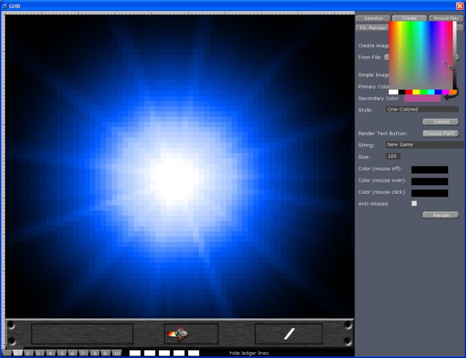Click the blue glow image on canvas

coord(180,166)
